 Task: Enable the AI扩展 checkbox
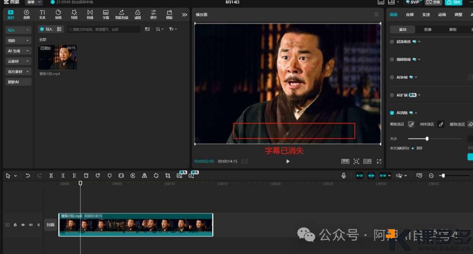tap(392, 95)
